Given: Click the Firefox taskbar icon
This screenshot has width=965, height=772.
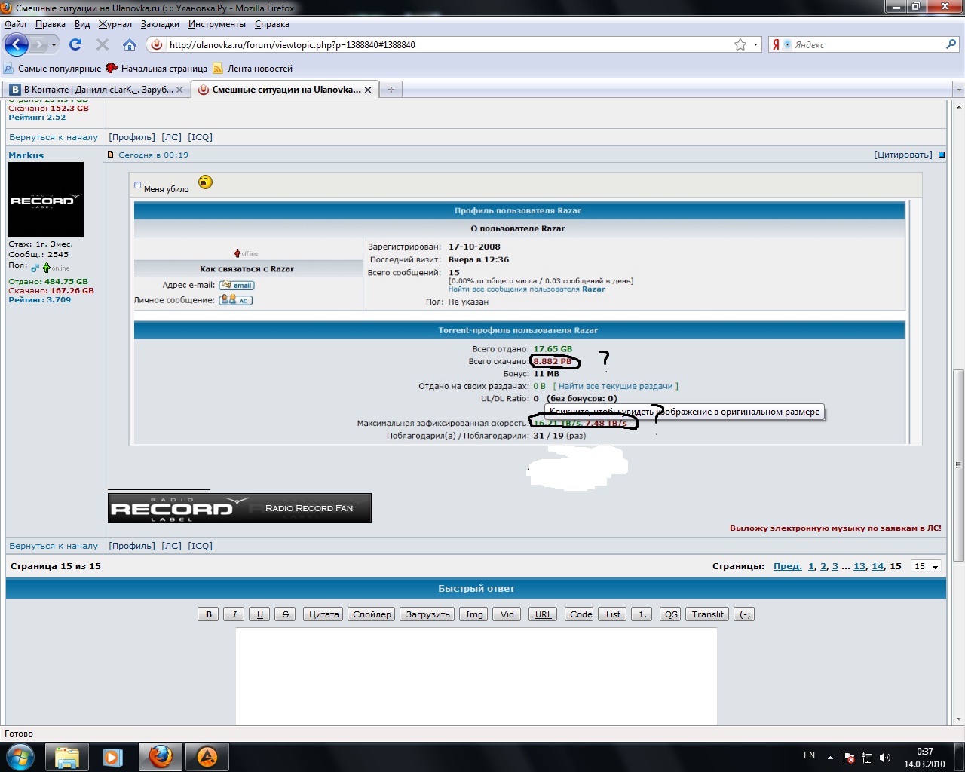Looking at the screenshot, I should 160,757.
